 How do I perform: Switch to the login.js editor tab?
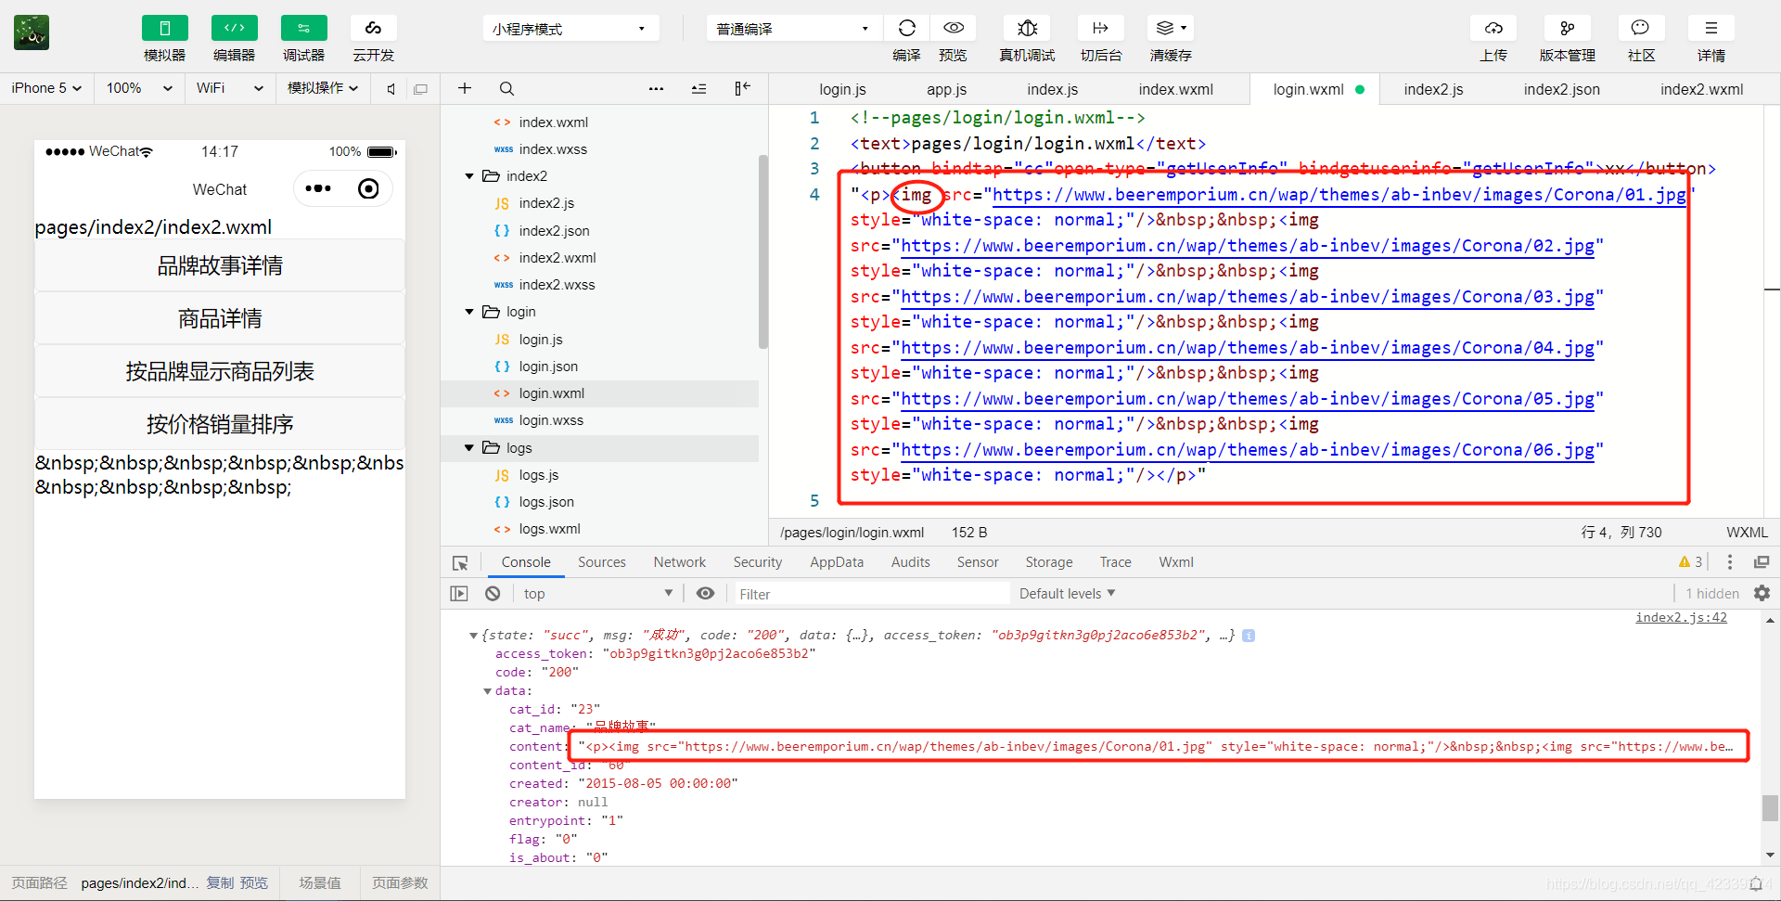pyautogui.click(x=842, y=89)
